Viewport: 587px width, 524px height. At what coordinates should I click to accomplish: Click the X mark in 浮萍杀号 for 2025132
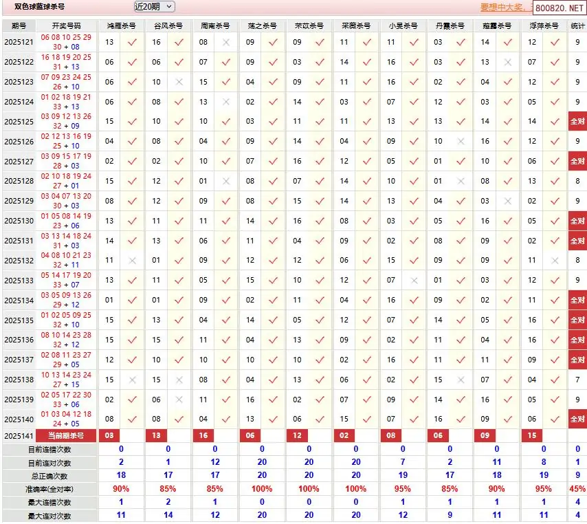555,261
